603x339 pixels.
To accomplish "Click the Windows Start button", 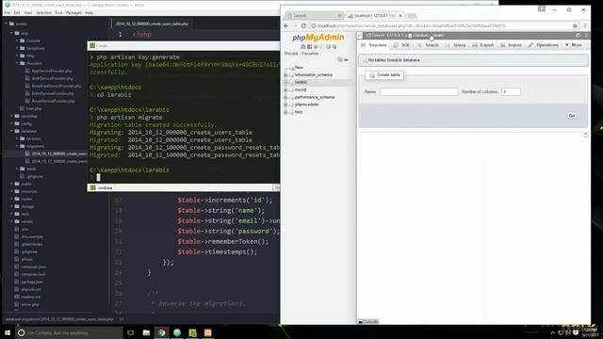I will pyautogui.click(x=8, y=332).
